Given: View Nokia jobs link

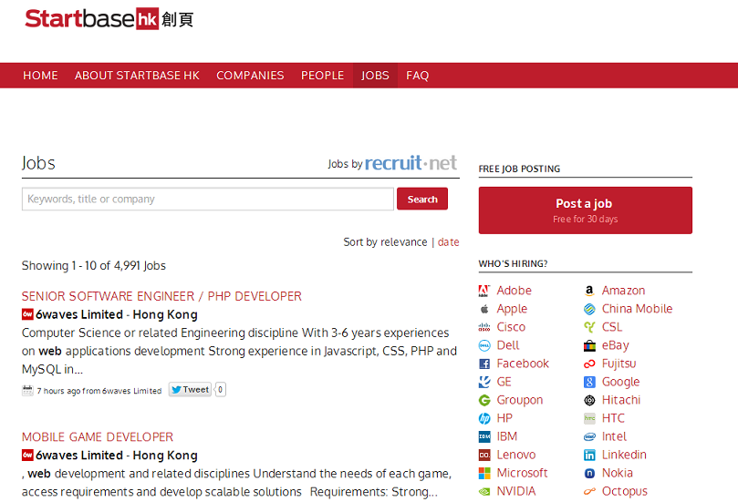Looking at the screenshot, I should [x=617, y=473].
